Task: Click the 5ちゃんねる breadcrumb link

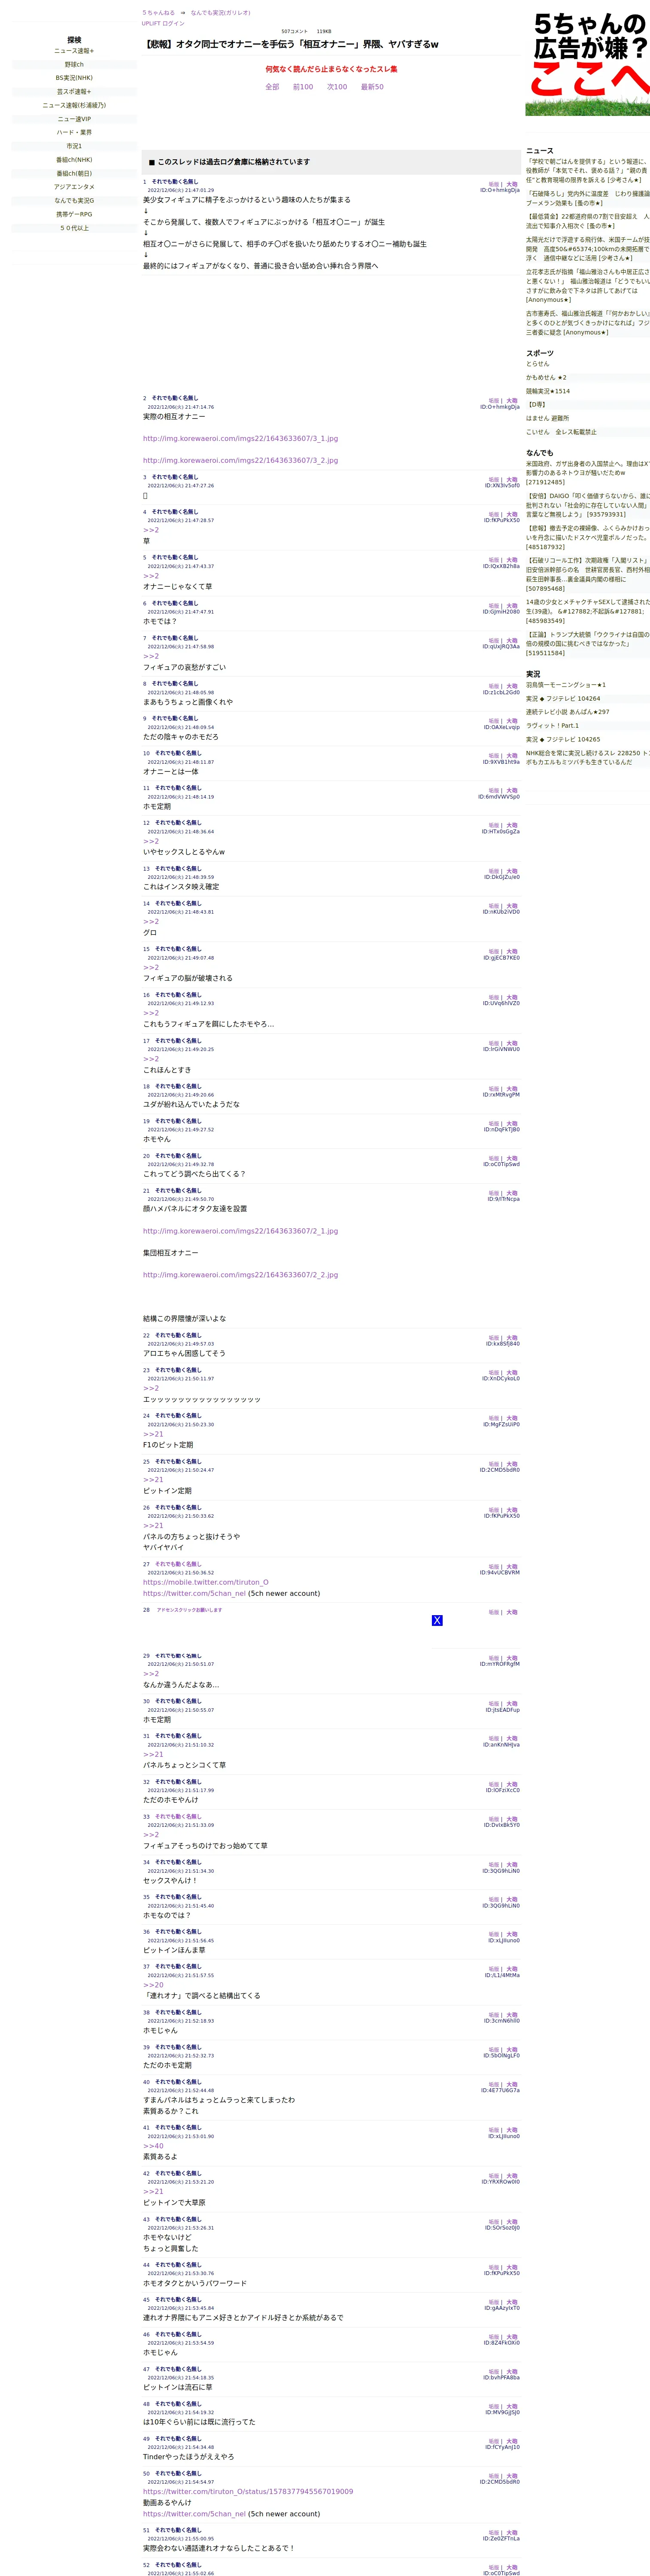Action: pyautogui.click(x=158, y=13)
